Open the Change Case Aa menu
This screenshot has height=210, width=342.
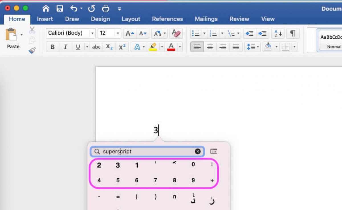[157, 34]
